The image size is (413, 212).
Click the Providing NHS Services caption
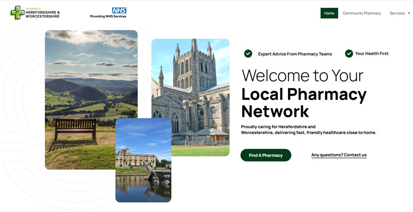108,17
